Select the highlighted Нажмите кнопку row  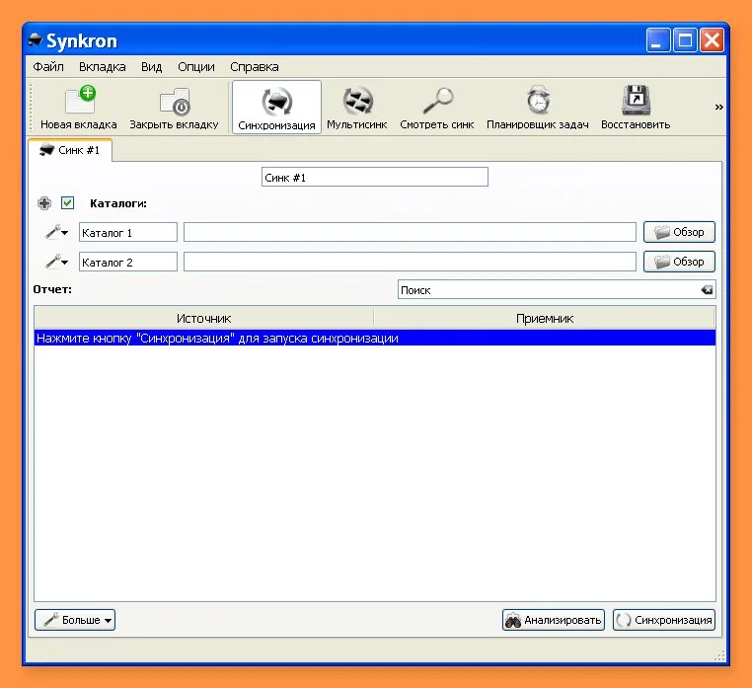click(x=375, y=338)
